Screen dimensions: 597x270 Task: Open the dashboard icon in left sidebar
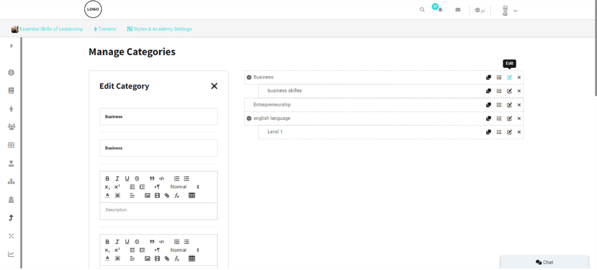[x=11, y=72]
